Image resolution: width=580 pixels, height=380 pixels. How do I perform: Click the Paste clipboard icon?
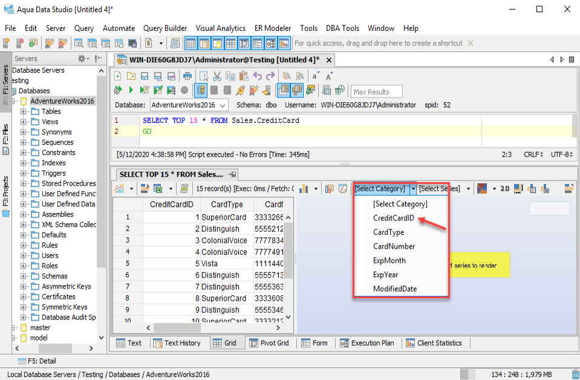(x=243, y=76)
